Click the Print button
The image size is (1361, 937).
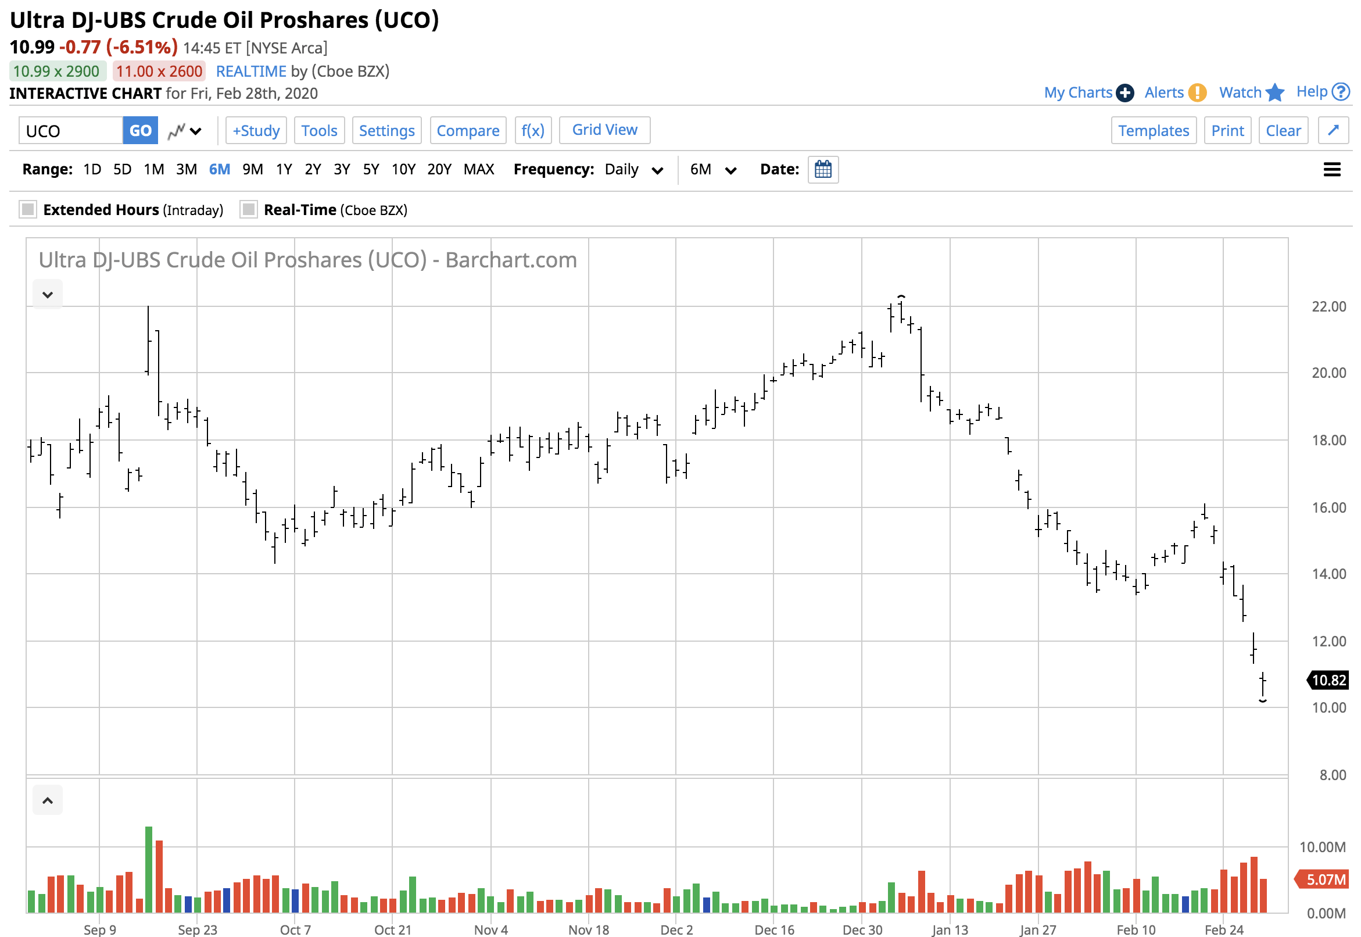[1227, 130]
